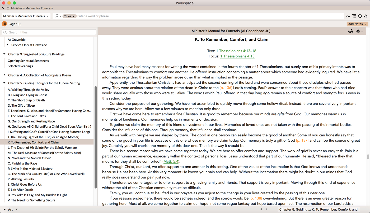Click the fullscreen arrows icon beside tab title
The width and height of the screenshot is (370, 213).
pos(8,8)
